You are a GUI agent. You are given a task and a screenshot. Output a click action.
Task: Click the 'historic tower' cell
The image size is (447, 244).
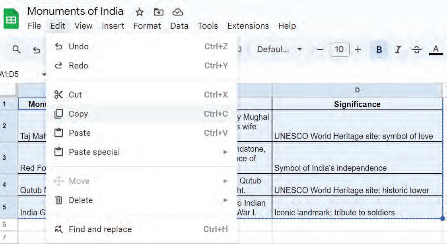coord(357,185)
